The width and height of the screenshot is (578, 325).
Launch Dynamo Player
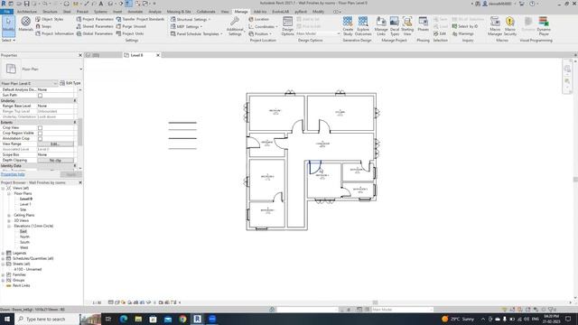pos(544,26)
